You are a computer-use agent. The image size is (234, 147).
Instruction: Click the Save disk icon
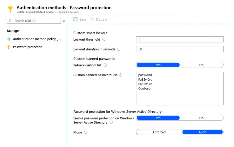pyautogui.click(x=75, y=20)
